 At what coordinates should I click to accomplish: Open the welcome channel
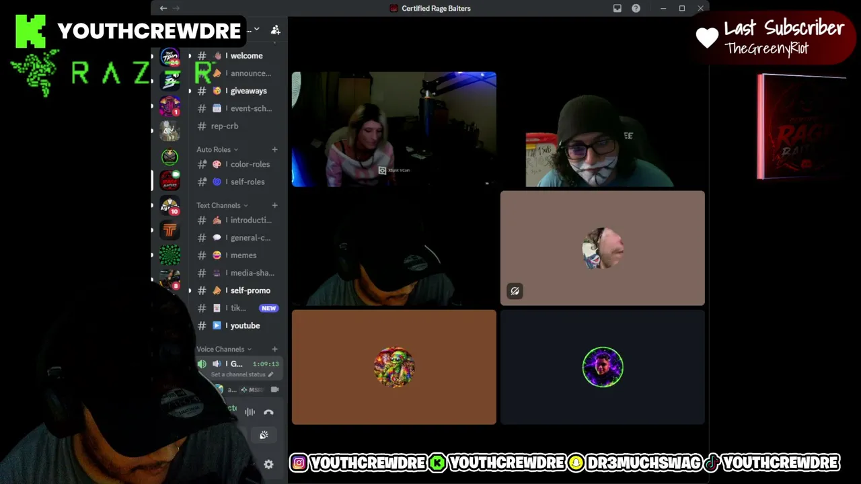point(235,56)
